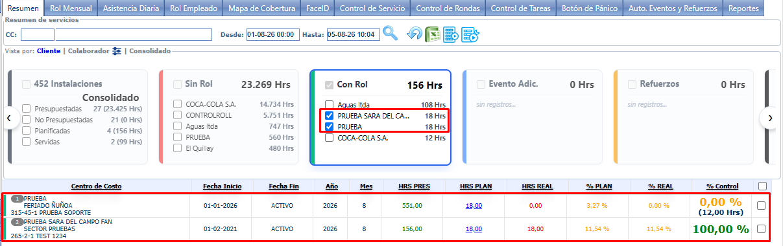This screenshot has width=783, height=246.
Task: Click the night-mode list play icon
Action: coord(470,34)
